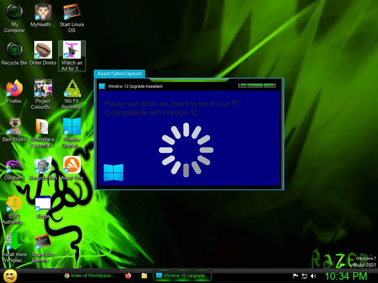Click the volume speaker tray icon
This screenshot has height=283, width=378.
[x=313, y=276]
